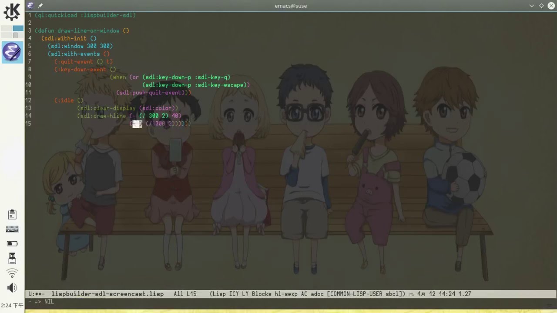Click the highlighted cursor block in line 15
The height and width of the screenshot is (313, 557).
click(x=138, y=124)
